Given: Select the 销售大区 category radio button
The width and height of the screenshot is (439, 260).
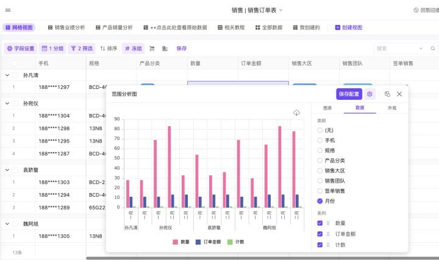Looking at the screenshot, I should (x=321, y=170).
